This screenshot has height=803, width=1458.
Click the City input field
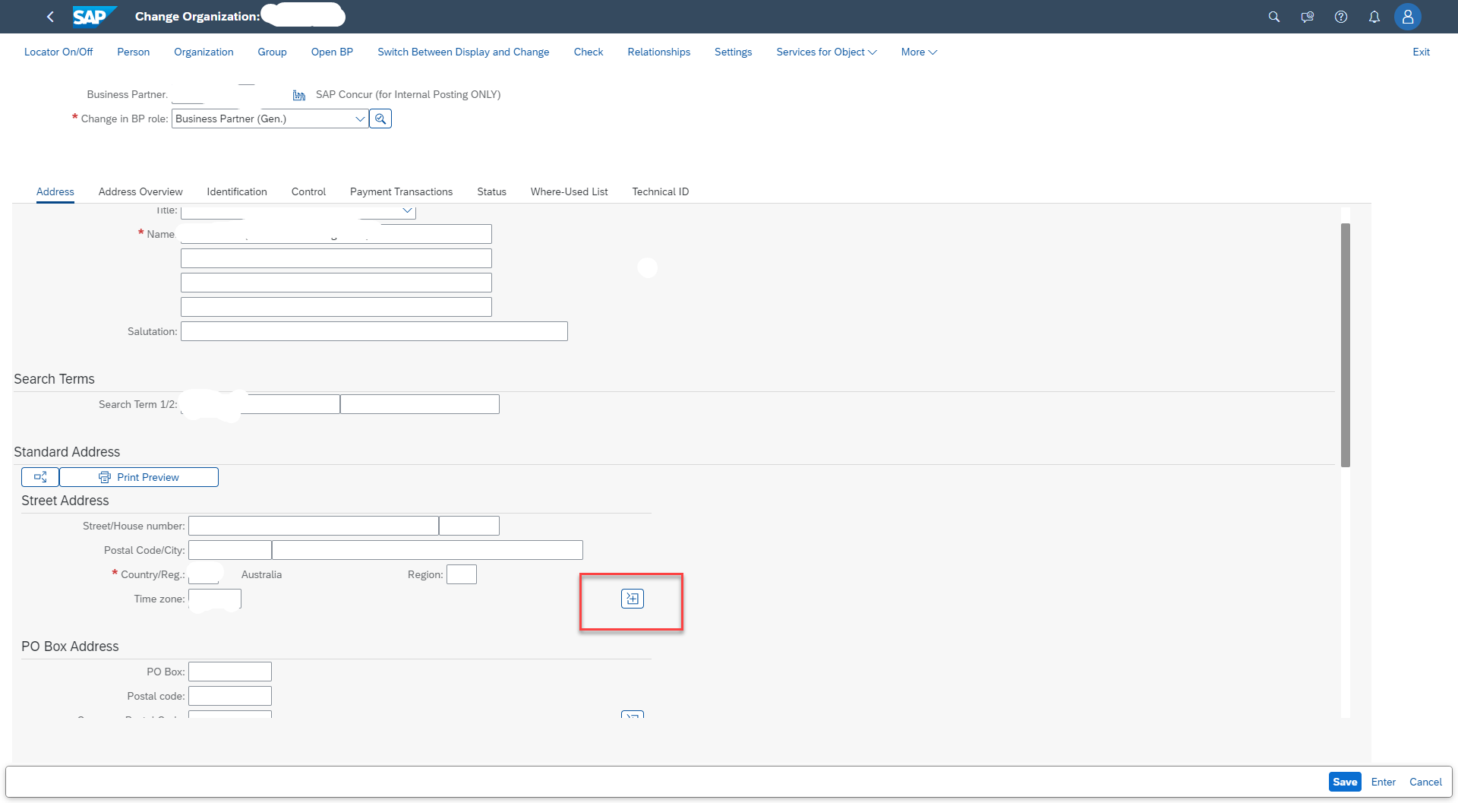coord(428,550)
